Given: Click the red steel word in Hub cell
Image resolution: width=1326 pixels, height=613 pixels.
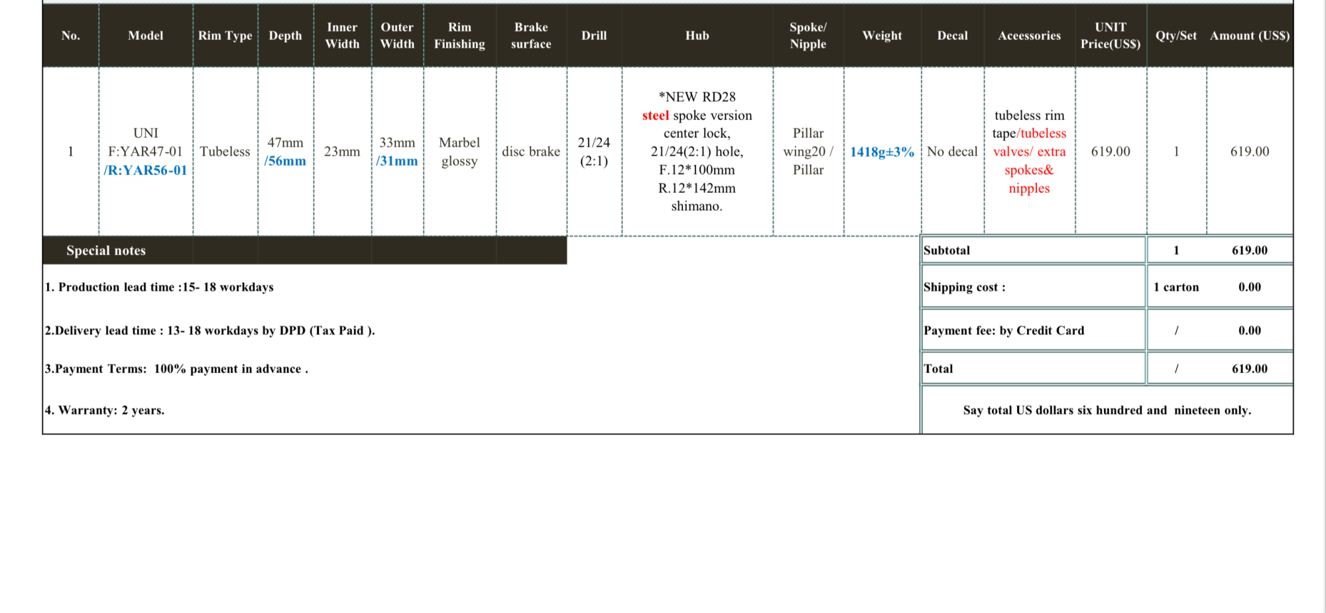Looking at the screenshot, I should (x=655, y=115).
